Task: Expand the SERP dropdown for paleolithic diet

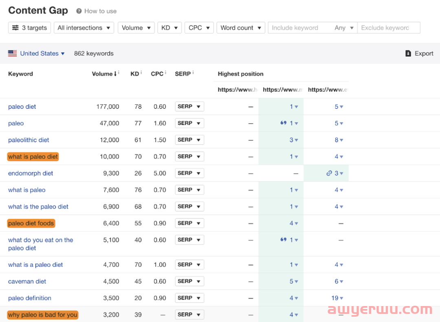Action: [x=189, y=140]
